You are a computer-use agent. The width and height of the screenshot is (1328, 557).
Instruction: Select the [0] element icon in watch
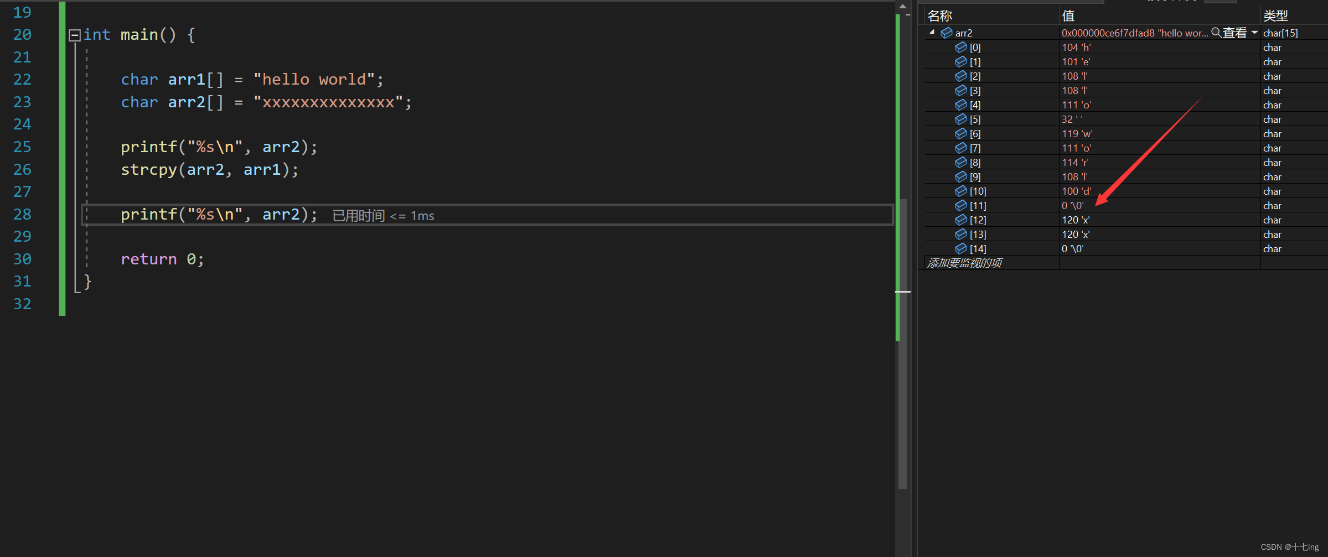pyautogui.click(x=961, y=48)
